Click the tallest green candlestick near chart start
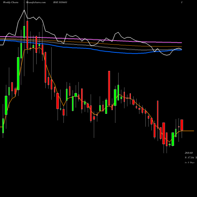Viewport: 197px width, 197px height. (18, 74)
